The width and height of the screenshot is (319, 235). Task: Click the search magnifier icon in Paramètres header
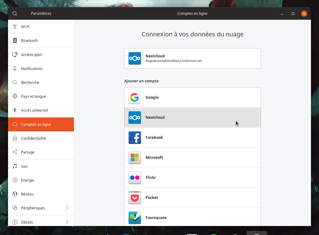pos(15,14)
